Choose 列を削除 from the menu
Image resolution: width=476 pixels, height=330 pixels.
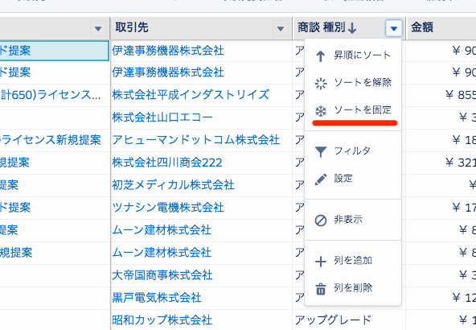pyautogui.click(x=353, y=288)
